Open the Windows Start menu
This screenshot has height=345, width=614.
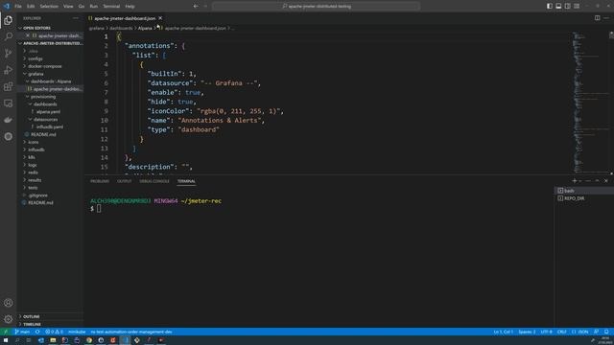6,340
